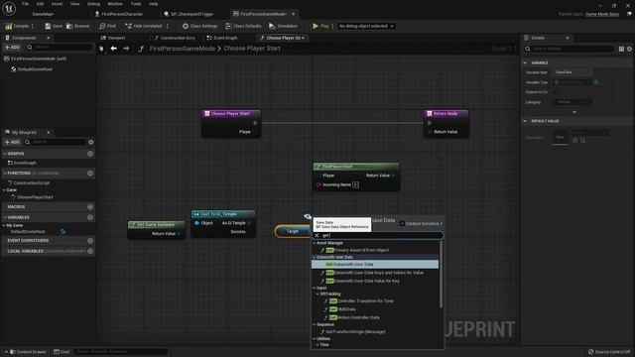Open the Category dropdown
This screenshot has width=635, height=357.
[x=571, y=102]
